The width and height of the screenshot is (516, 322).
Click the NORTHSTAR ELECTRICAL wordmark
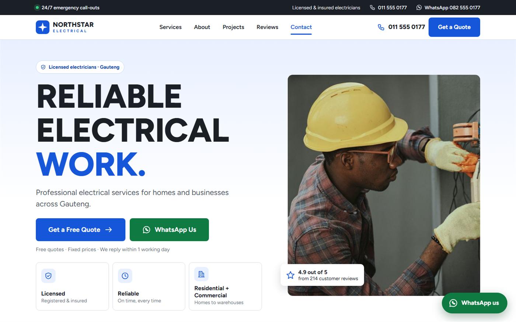(x=73, y=27)
